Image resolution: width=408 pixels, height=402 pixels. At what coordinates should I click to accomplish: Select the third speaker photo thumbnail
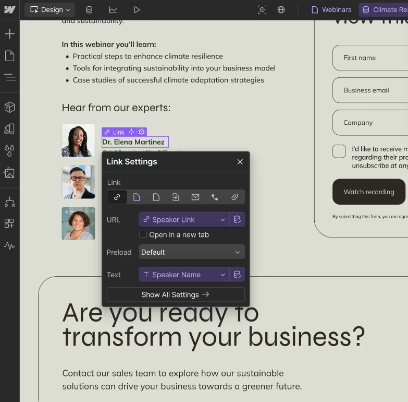point(78,223)
